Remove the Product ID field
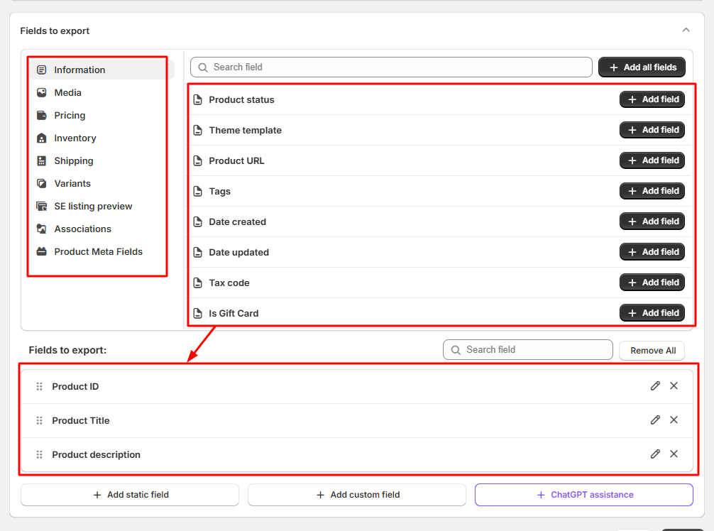 674,385
